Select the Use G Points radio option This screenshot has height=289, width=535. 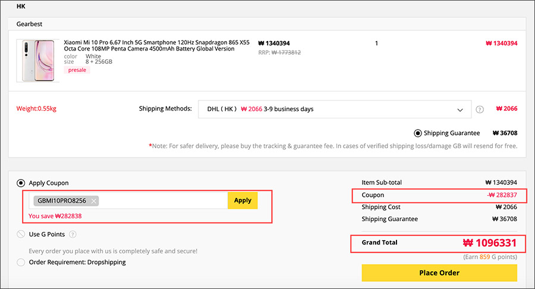(x=21, y=234)
